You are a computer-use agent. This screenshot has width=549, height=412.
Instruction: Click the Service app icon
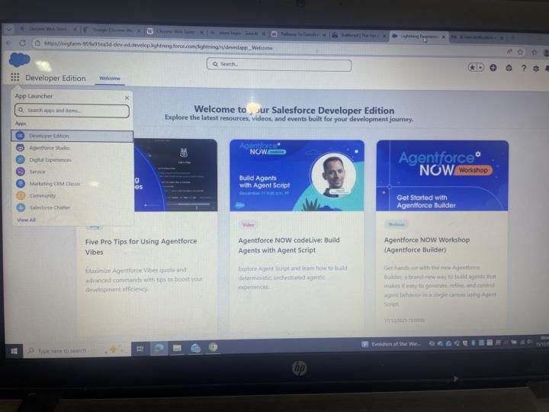[21, 172]
